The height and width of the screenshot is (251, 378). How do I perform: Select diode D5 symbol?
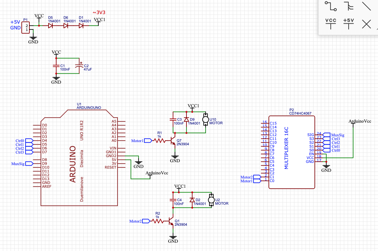[x=50, y=26]
